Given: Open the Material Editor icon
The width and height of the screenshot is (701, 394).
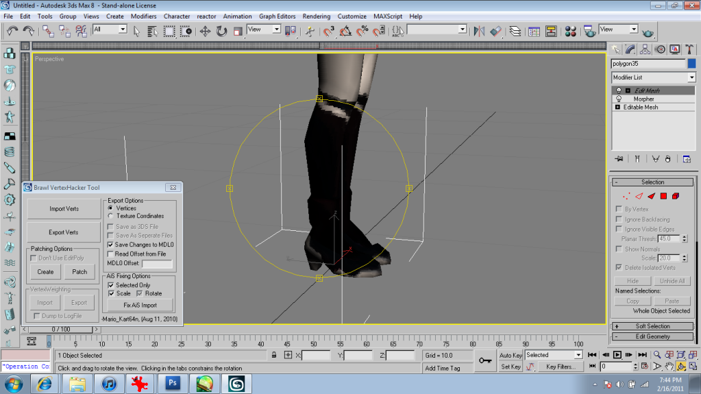Looking at the screenshot, I should pos(570,31).
